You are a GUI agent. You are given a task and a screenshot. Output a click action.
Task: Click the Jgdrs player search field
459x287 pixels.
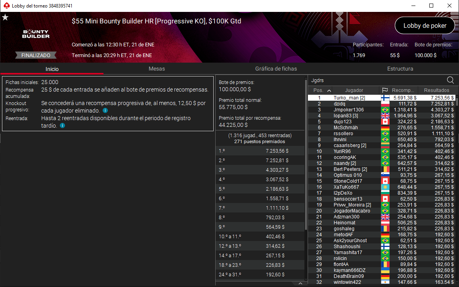click(378, 80)
